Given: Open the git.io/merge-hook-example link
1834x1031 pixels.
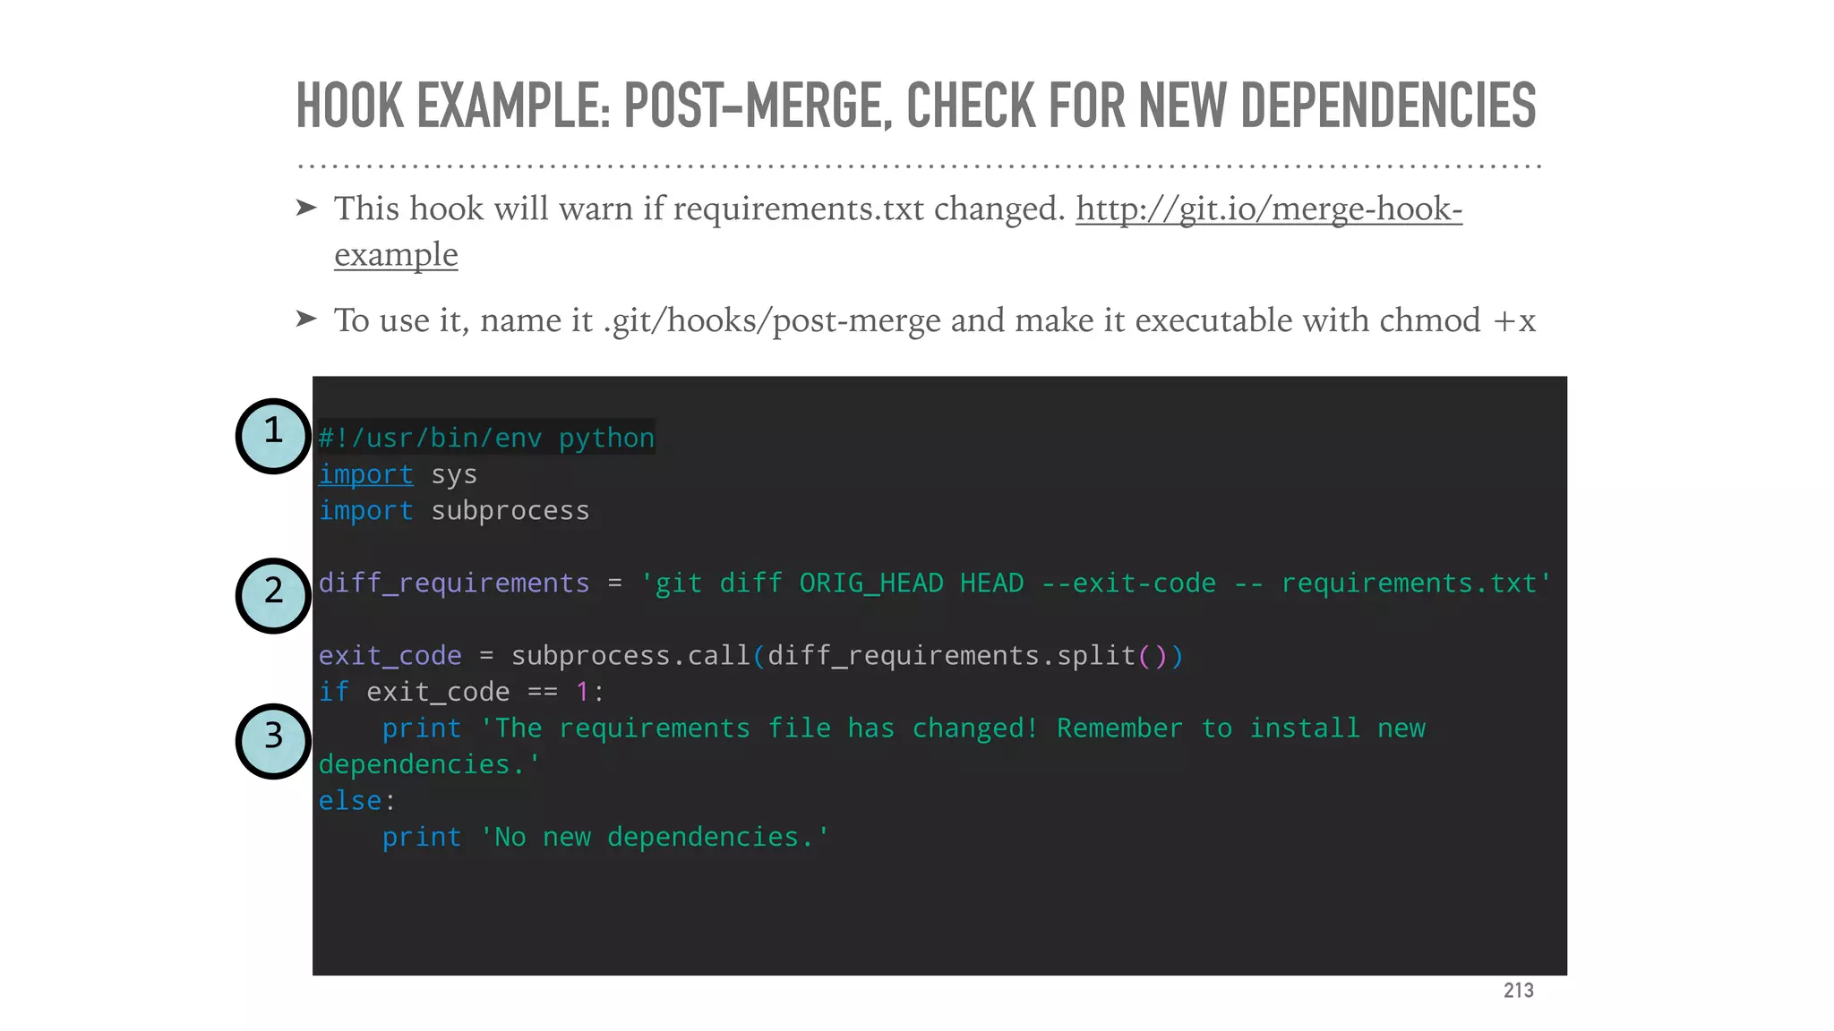Looking at the screenshot, I should pyautogui.click(x=1268, y=209).
